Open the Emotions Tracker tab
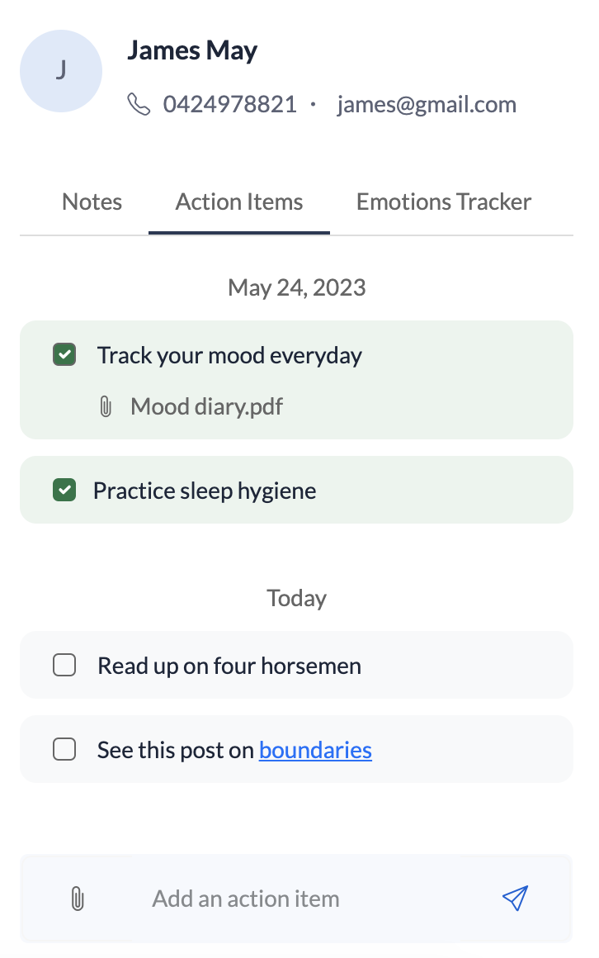 tap(444, 202)
